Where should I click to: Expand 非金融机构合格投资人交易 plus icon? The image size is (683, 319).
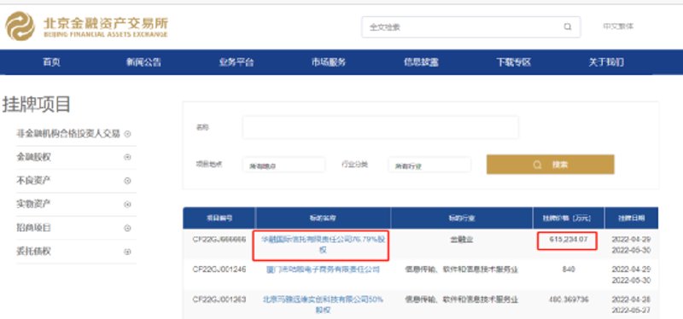coord(127,134)
